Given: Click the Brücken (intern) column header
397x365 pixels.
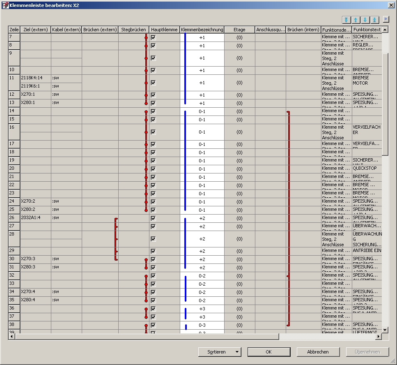Looking at the screenshot, I should tap(303, 30).
